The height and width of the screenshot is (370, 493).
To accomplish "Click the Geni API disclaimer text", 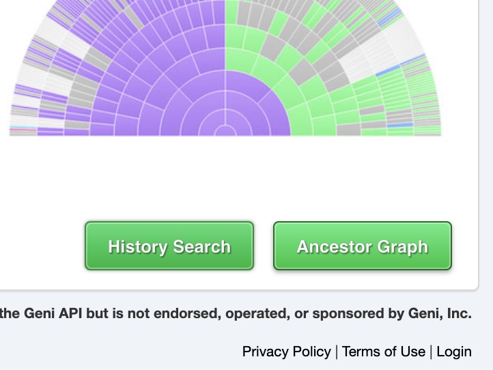I will tap(236, 313).
